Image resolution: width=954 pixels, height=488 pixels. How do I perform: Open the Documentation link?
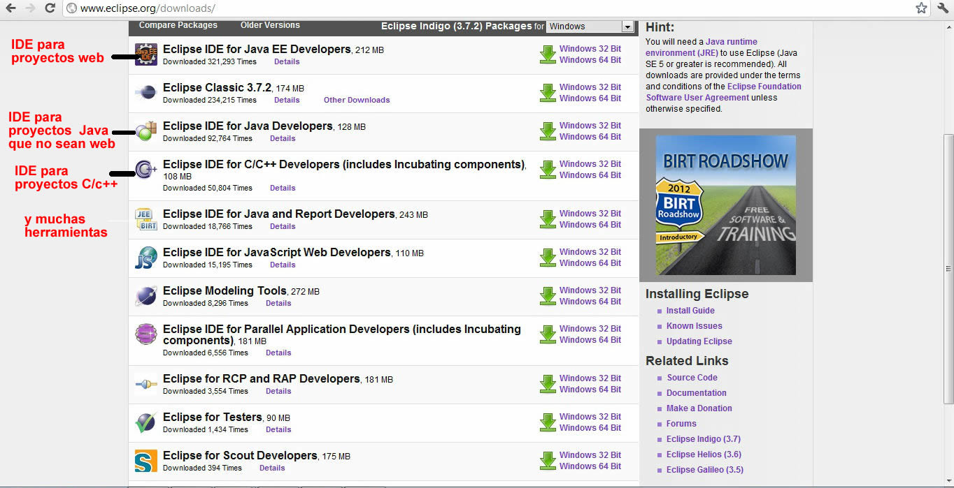pos(697,393)
